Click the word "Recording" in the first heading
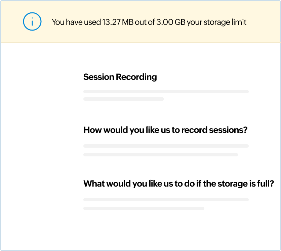The width and height of the screenshot is (281, 251). click(136, 77)
